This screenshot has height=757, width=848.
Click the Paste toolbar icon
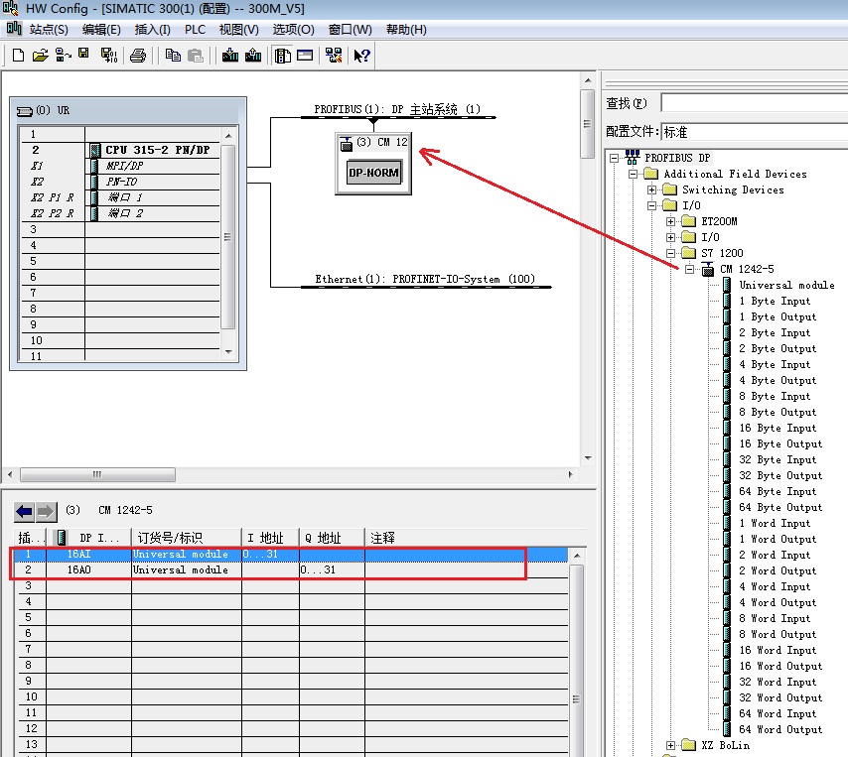pyautogui.click(x=196, y=56)
